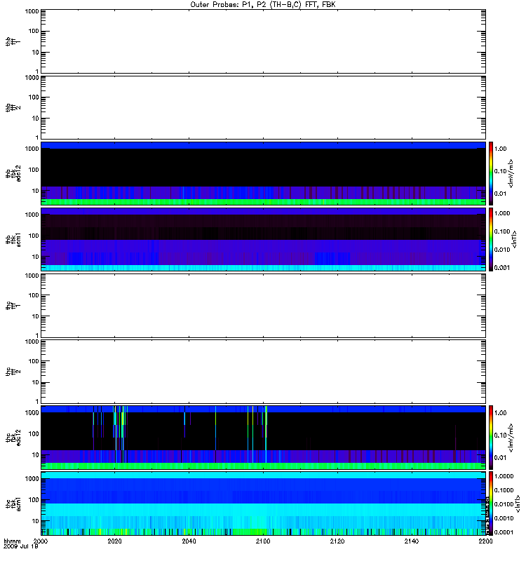526x561 pixels.
Task: Click the empty 'thc fff 2' spectrogram panel
Action: (264, 372)
